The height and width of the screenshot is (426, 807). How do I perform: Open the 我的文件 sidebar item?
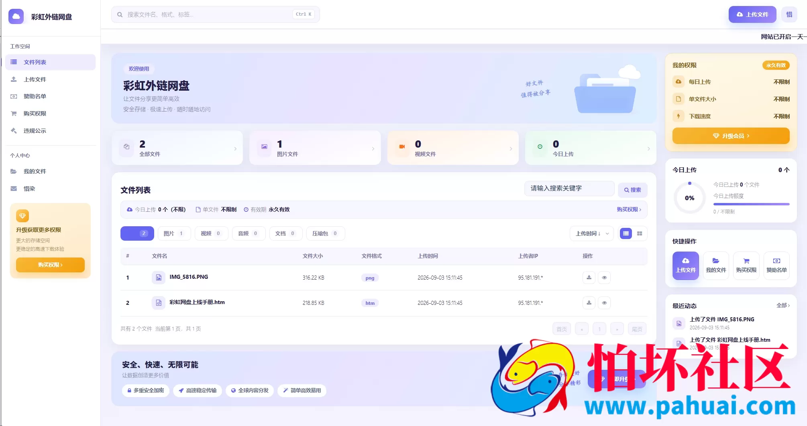click(51, 171)
